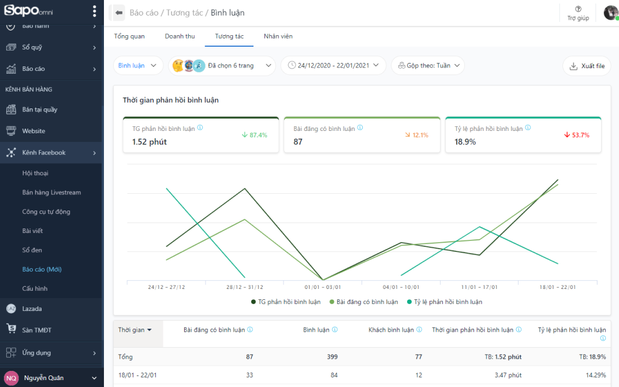Click info icon next to Tỷ lệ phản hồi bình luận card
The height and width of the screenshot is (387, 619).
[x=528, y=128]
